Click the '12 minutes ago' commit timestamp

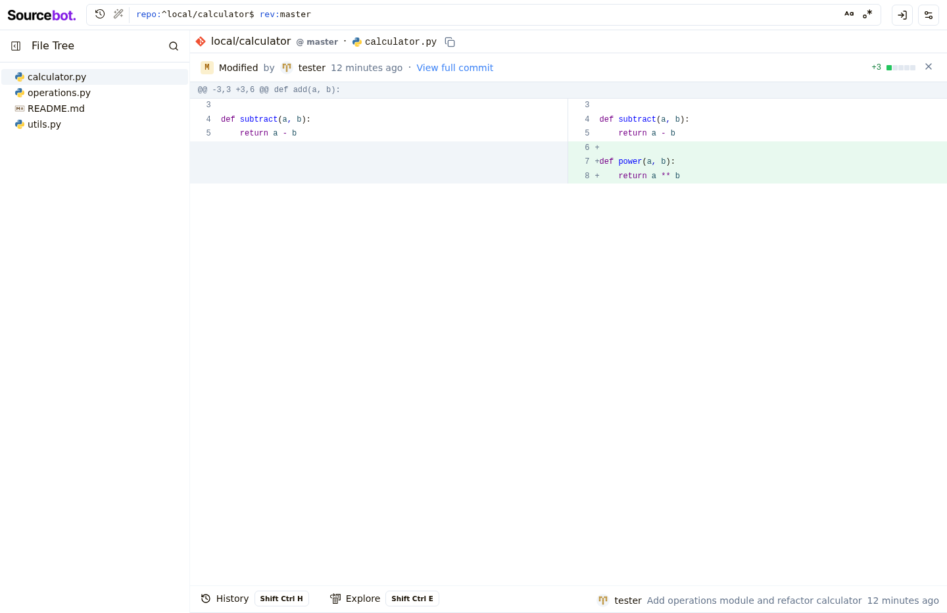(x=366, y=68)
